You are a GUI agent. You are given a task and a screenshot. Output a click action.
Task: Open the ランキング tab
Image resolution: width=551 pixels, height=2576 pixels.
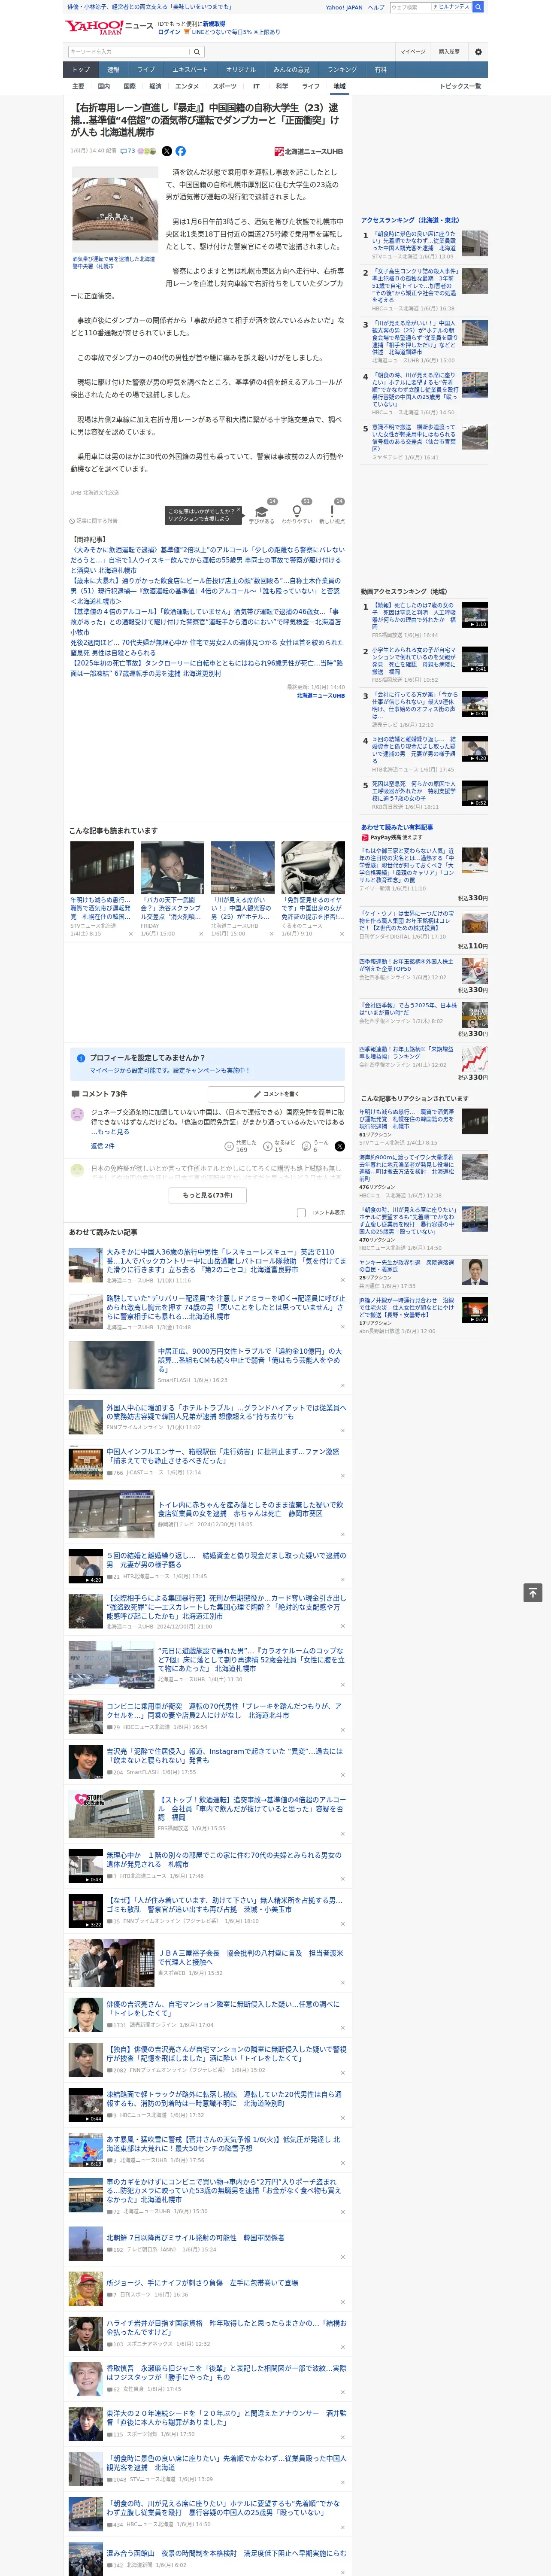342,70
